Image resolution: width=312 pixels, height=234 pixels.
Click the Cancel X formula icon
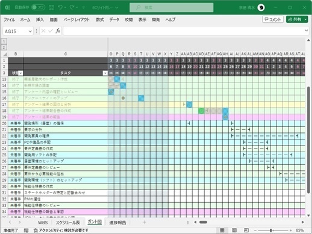pos(43,31)
